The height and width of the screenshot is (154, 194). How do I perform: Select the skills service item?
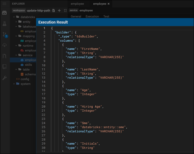28,65
